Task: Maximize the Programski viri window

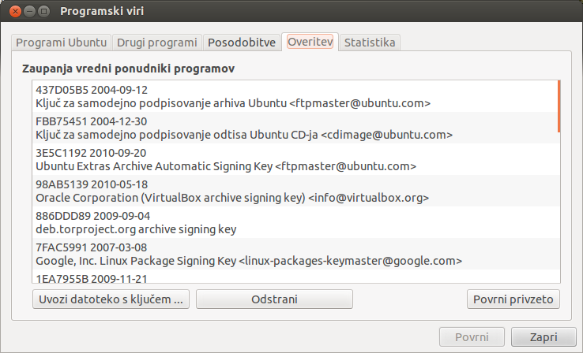Action: 44,12
